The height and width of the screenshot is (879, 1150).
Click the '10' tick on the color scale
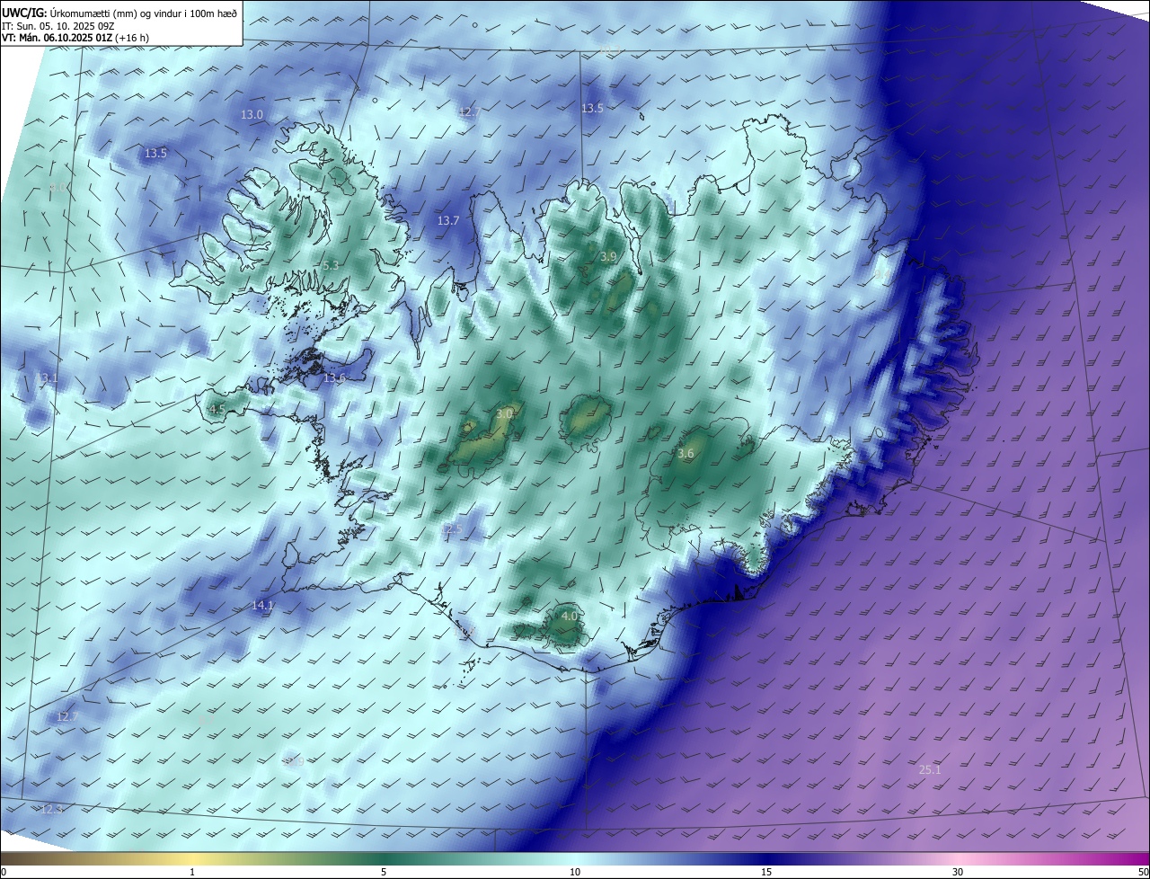(575, 872)
